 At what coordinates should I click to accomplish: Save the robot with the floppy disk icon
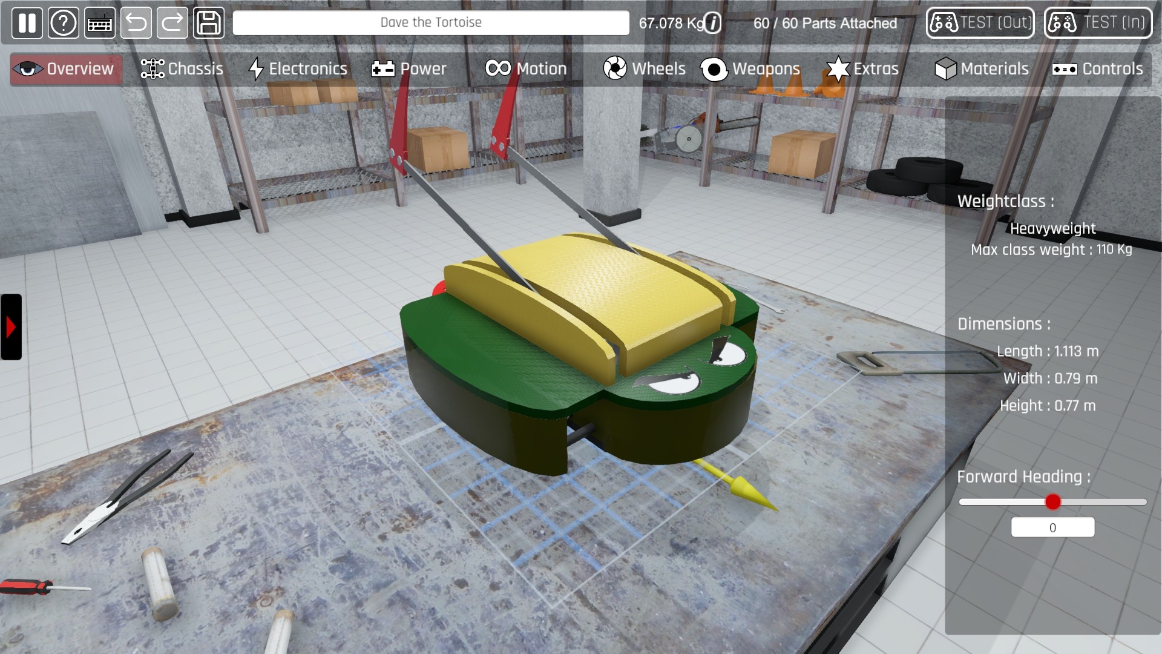coord(209,23)
